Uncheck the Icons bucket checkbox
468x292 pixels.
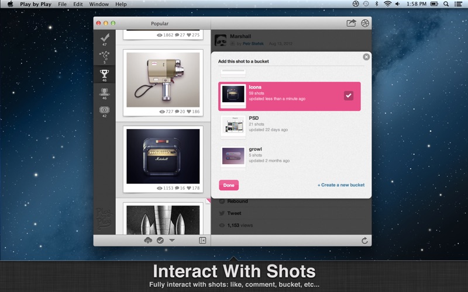click(349, 96)
